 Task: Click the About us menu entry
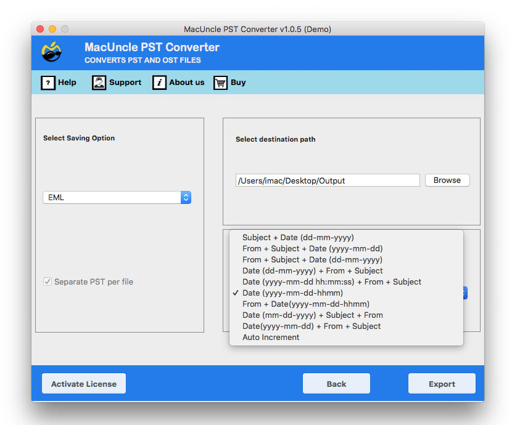pos(182,83)
